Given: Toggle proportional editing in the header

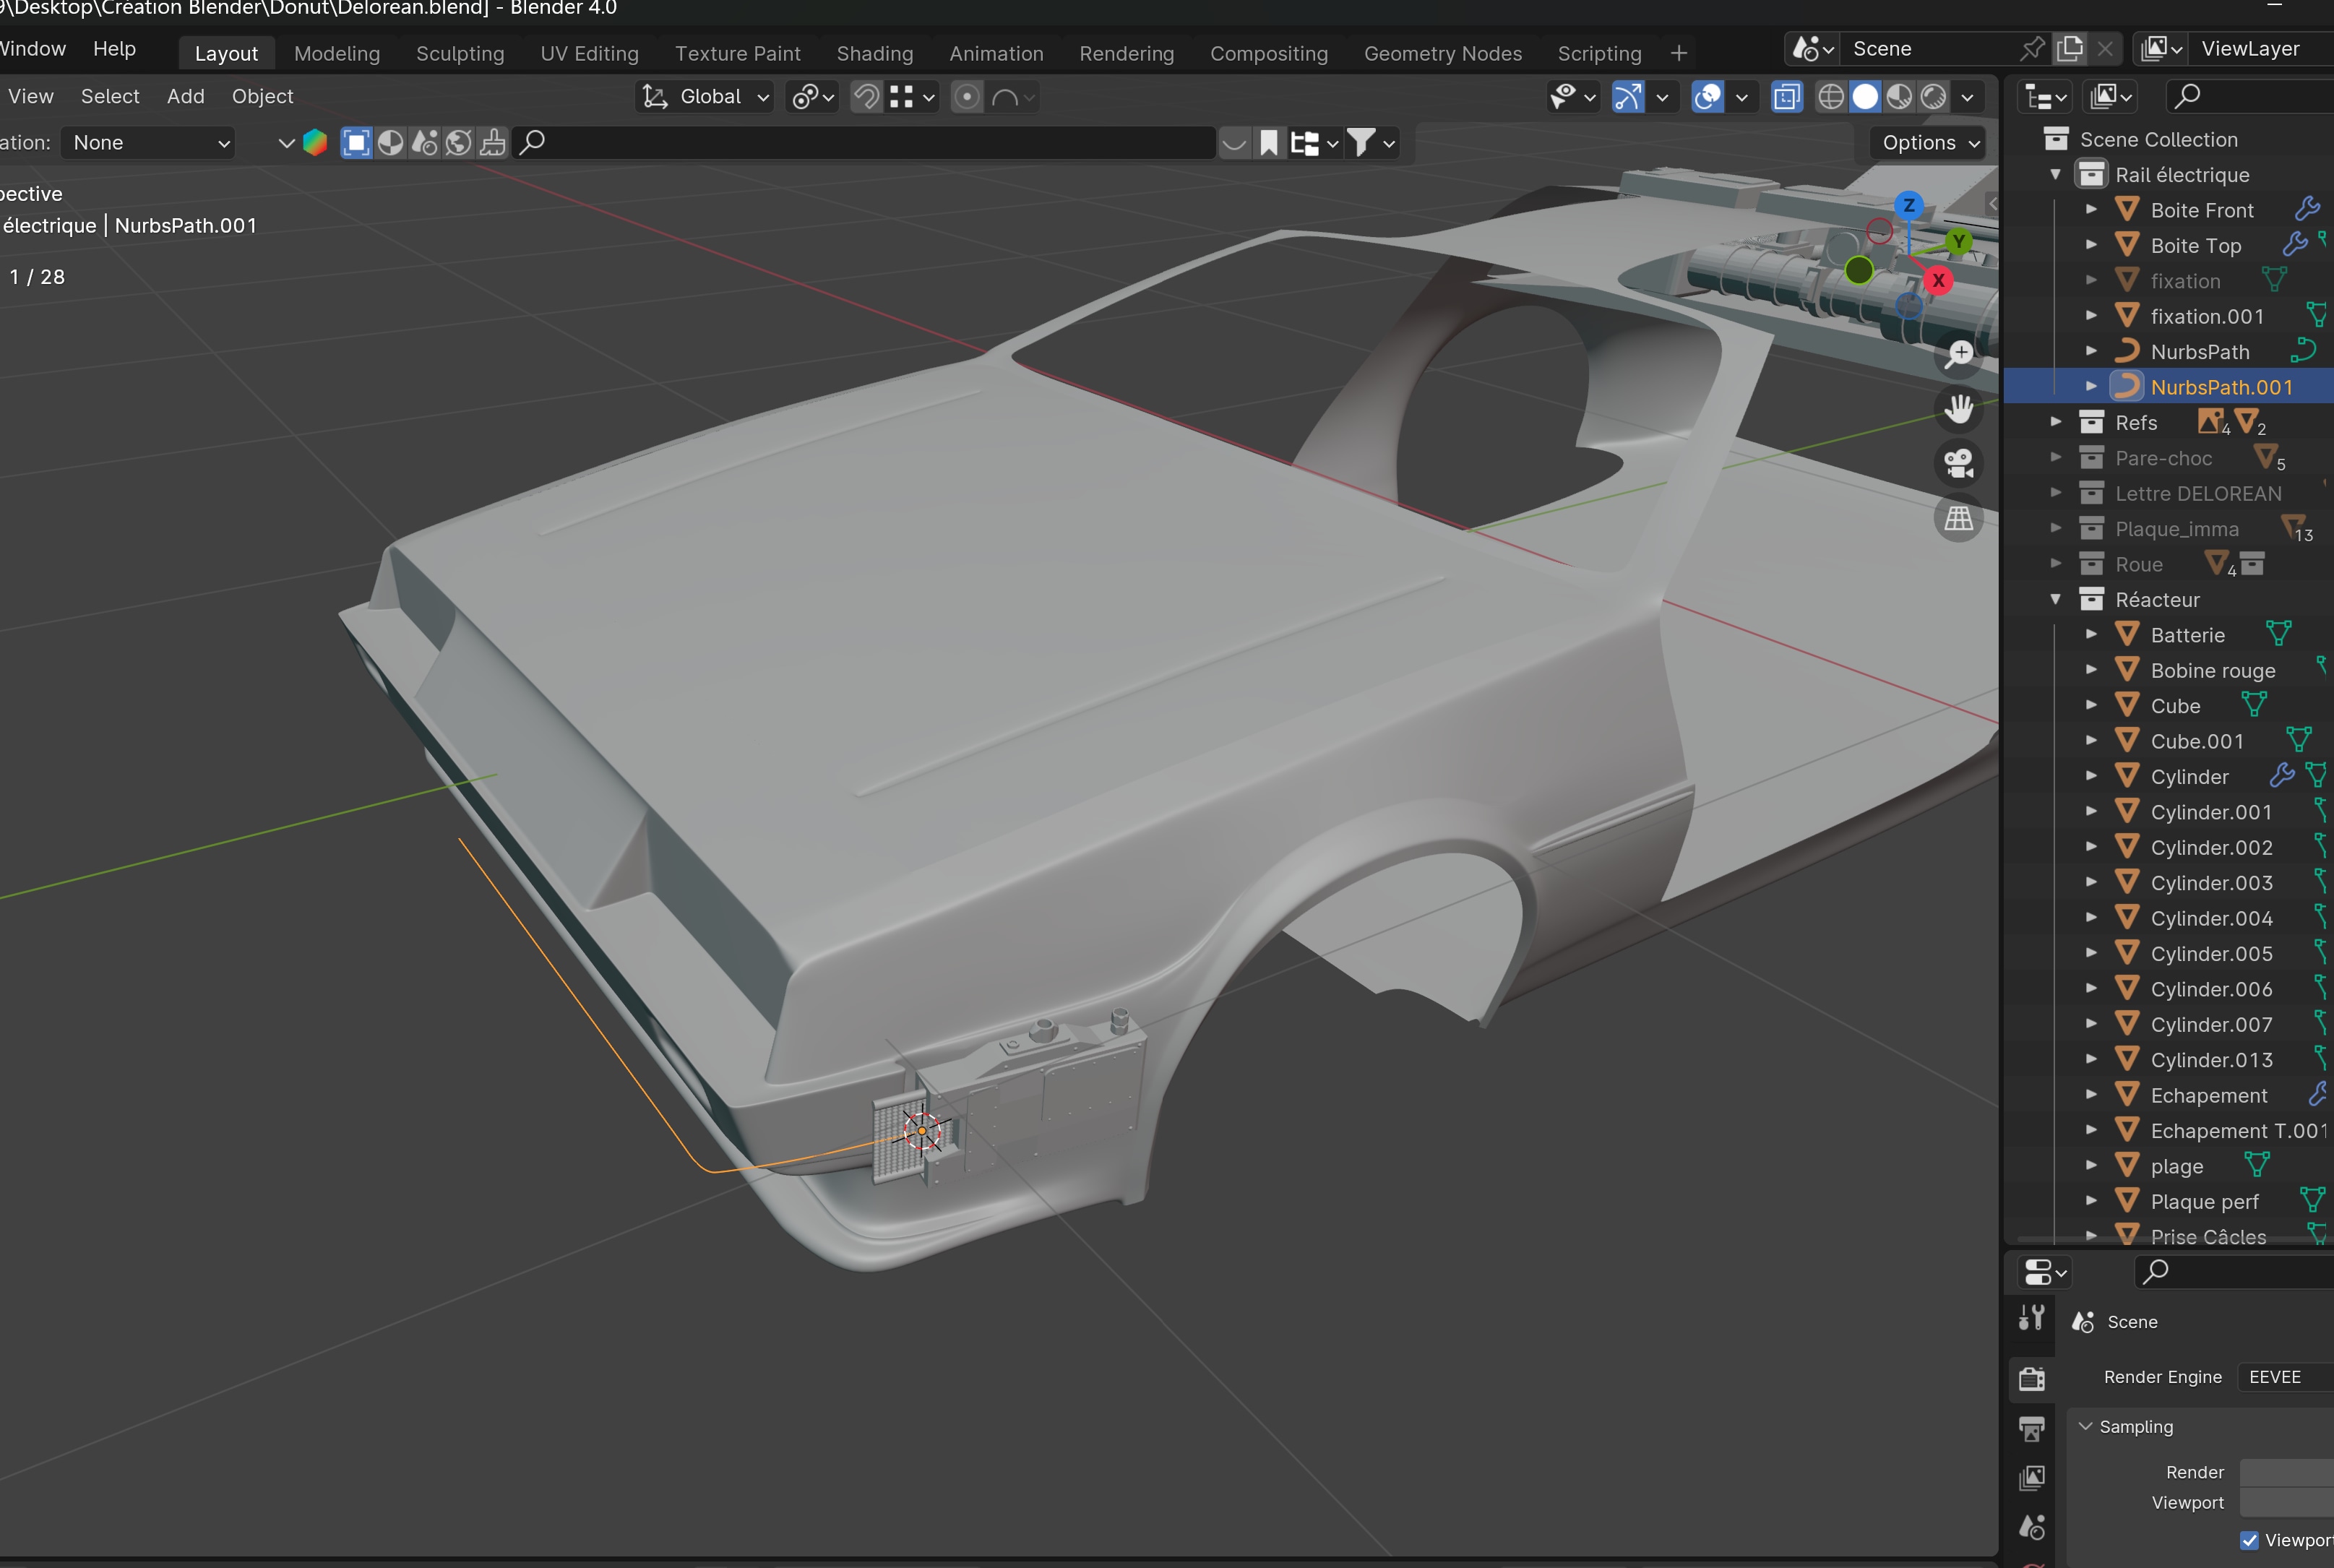Looking at the screenshot, I should point(966,97).
